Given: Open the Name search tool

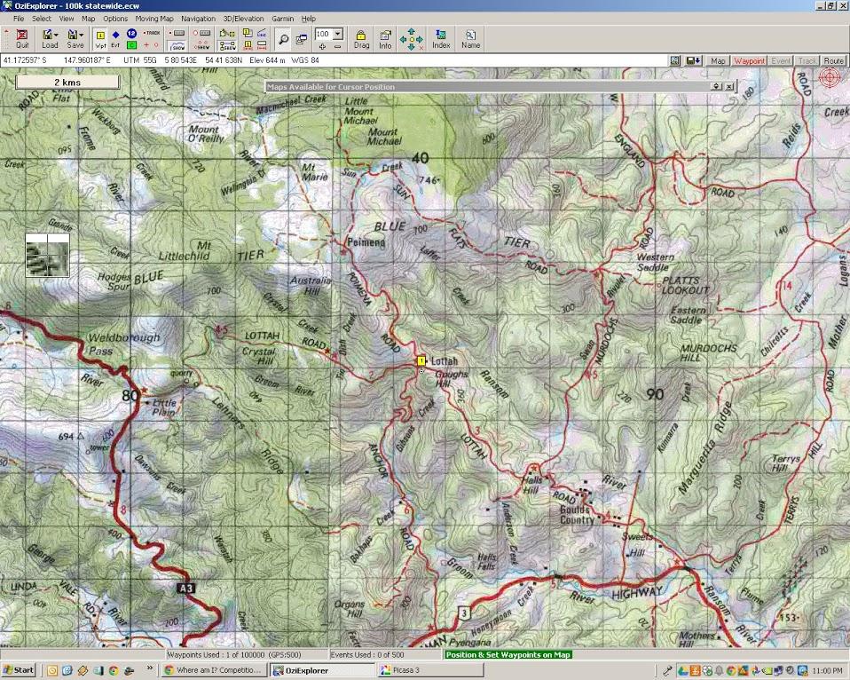Looking at the screenshot, I should tap(470, 39).
